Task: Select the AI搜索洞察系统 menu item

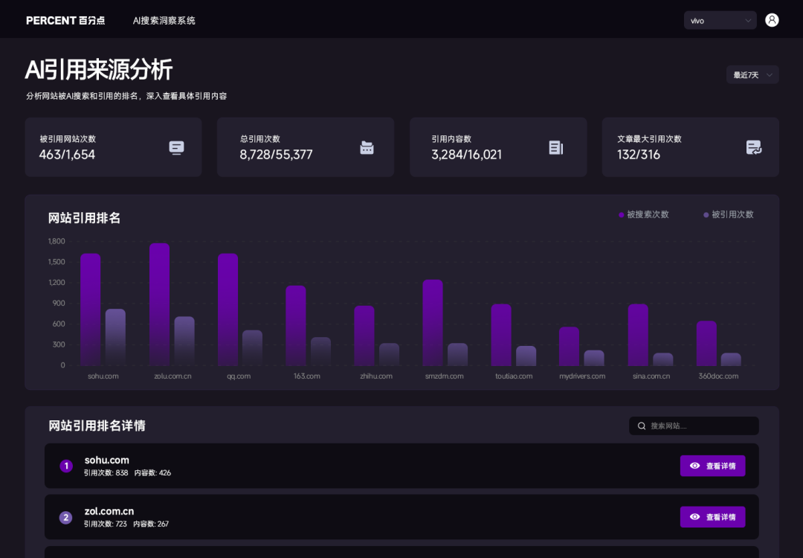Action: point(163,20)
